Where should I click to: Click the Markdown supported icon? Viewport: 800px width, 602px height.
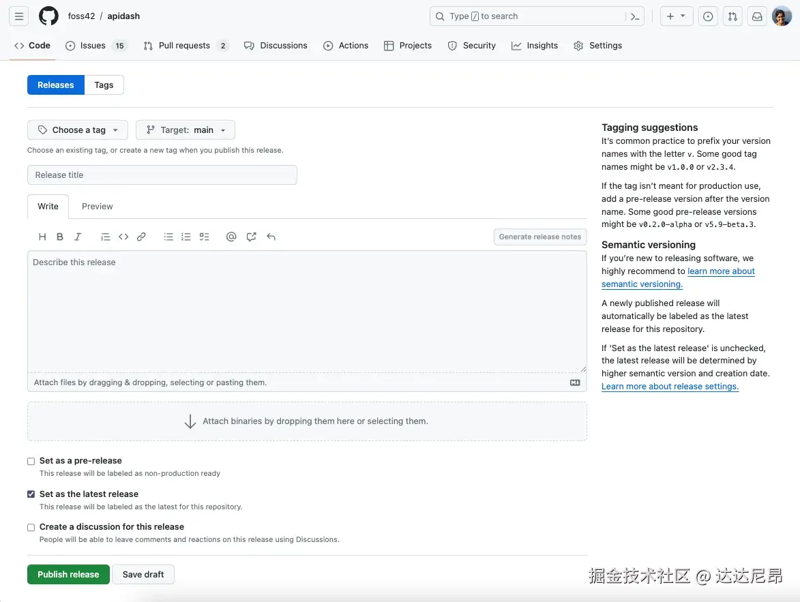pos(575,382)
